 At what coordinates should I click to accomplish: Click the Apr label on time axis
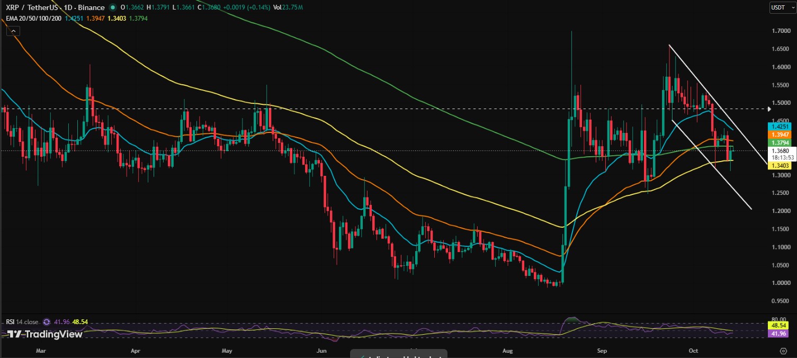coord(135,351)
